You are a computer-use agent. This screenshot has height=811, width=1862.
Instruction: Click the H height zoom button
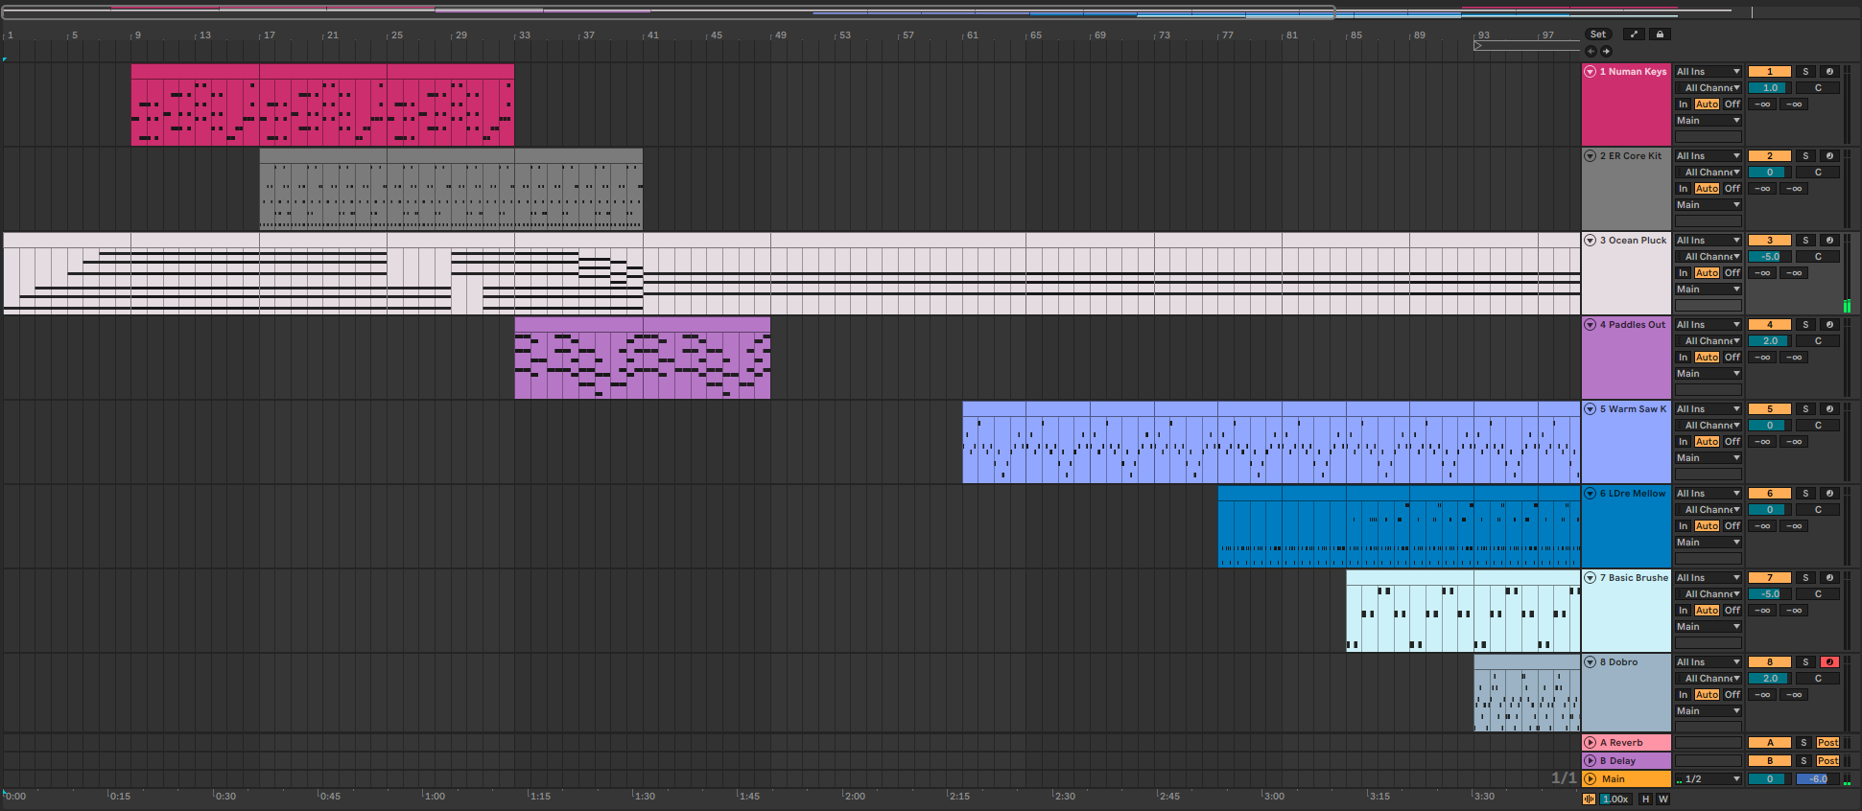pos(1646,799)
